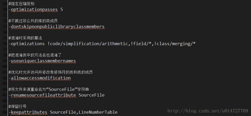
Task: Click the -useuniqueclassmembernames directive
Action: pyautogui.click(x=42, y=61)
